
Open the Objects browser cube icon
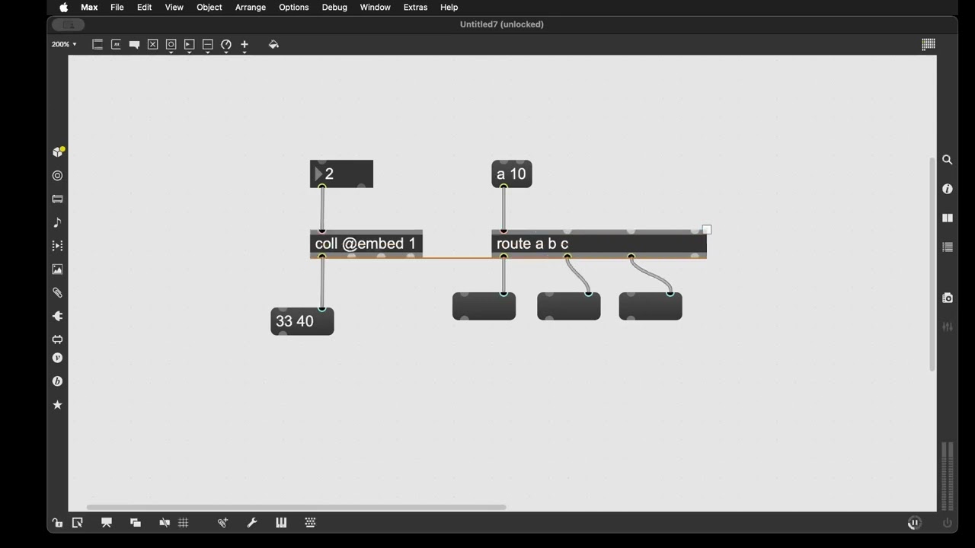pyautogui.click(x=58, y=151)
